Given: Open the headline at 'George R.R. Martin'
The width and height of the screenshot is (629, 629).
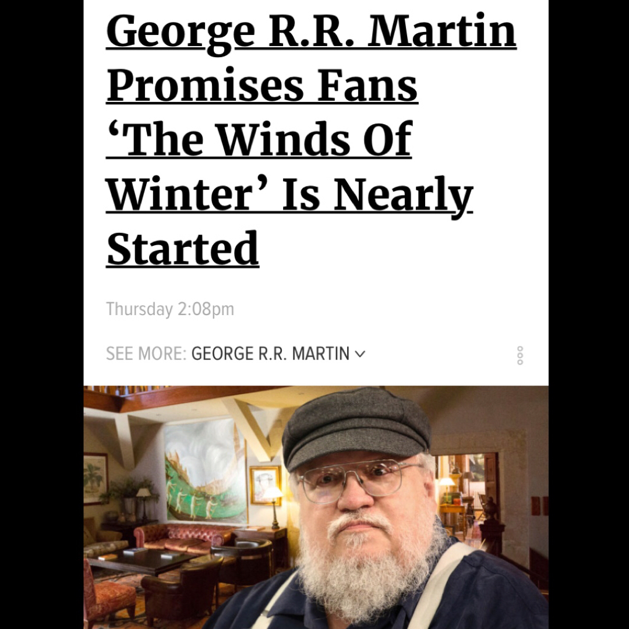Looking at the screenshot, I should (x=311, y=33).
